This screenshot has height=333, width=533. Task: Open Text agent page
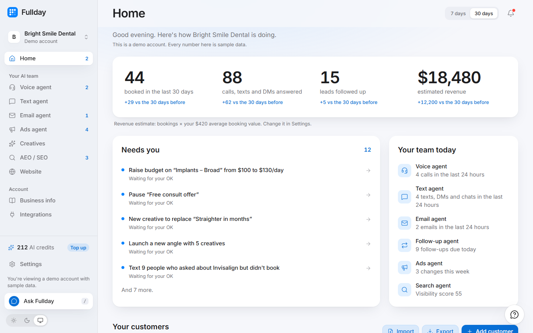[x=49, y=101]
